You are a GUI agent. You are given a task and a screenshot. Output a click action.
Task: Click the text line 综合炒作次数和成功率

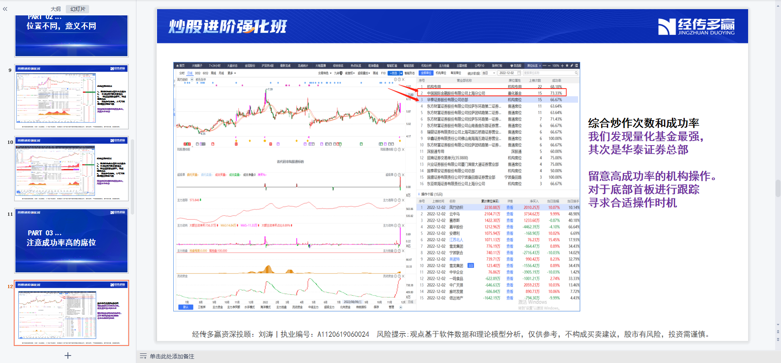(644, 123)
